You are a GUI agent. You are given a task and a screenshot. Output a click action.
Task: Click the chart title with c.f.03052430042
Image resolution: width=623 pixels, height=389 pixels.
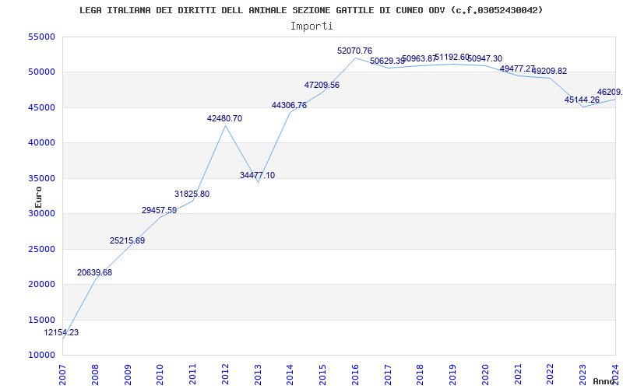click(x=311, y=10)
